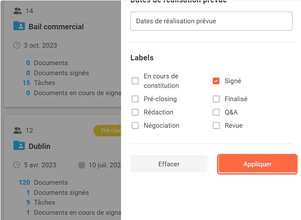Check the Q&A label filter
The width and height of the screenshot is (301, 220).
click(216, 112)
